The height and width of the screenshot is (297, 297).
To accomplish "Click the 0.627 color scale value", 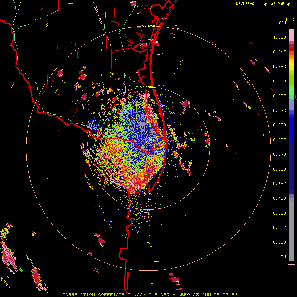I will 280,140.
